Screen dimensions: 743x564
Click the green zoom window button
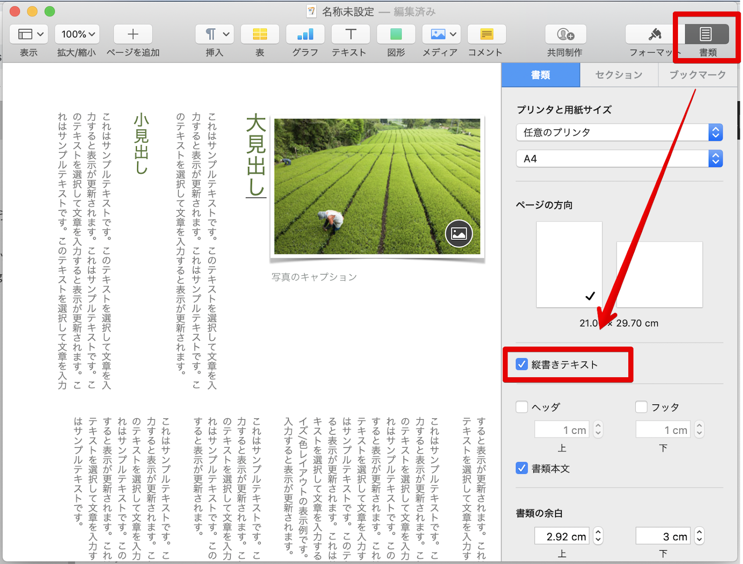click(x=50, y=11)
